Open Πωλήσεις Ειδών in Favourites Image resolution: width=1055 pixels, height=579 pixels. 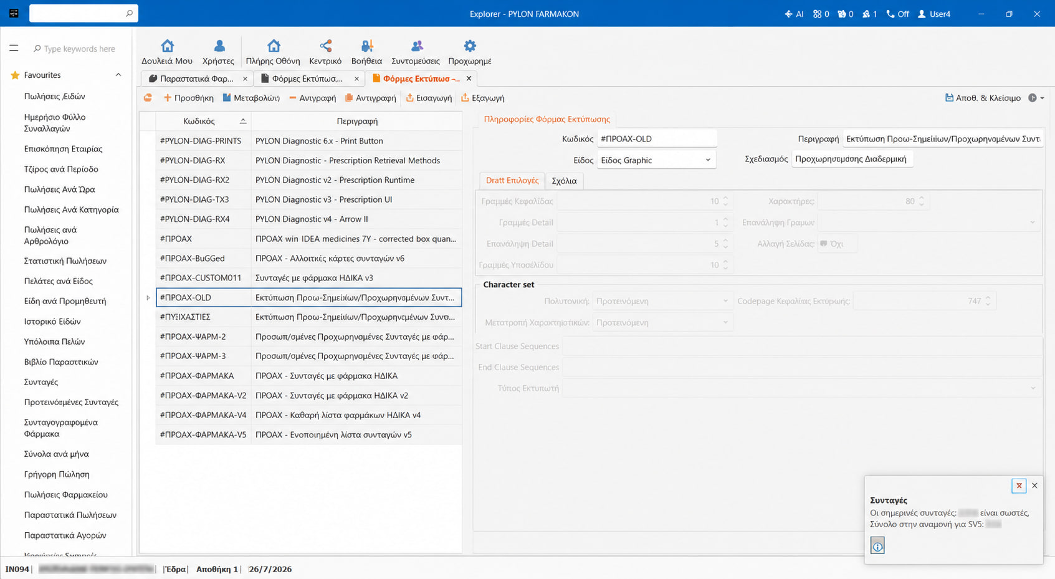coord(54,96)
